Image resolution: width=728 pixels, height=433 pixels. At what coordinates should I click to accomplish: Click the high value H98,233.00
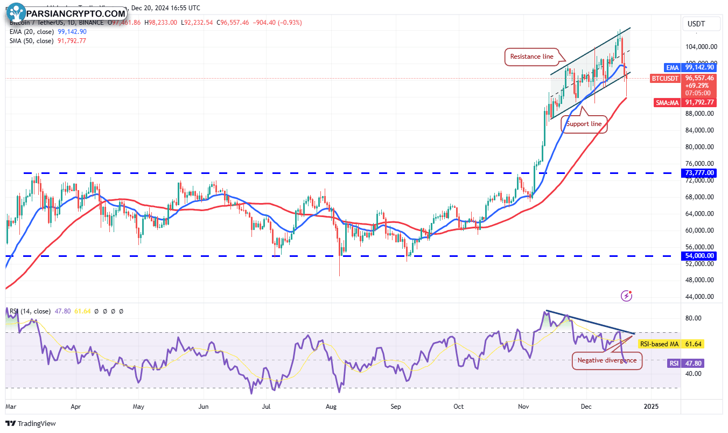pyautogui.click(x=161, y=23)
